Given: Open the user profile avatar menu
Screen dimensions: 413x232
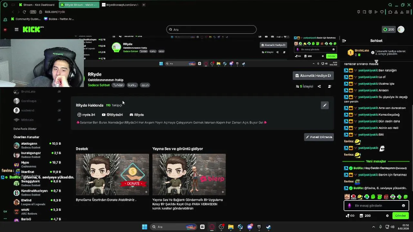Looking at the screenshot, I should (x=401, y=29).
